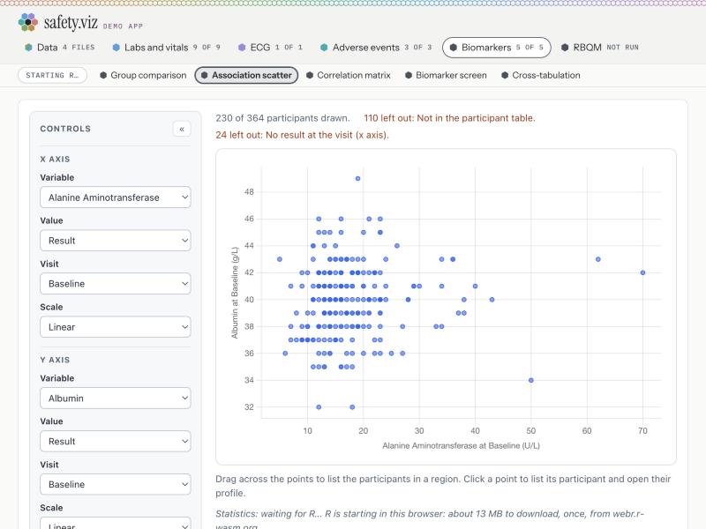Open the Y axis Value dropdown
Screen dimensions: 706x529
pyautogui.click(x=116, y=442)
